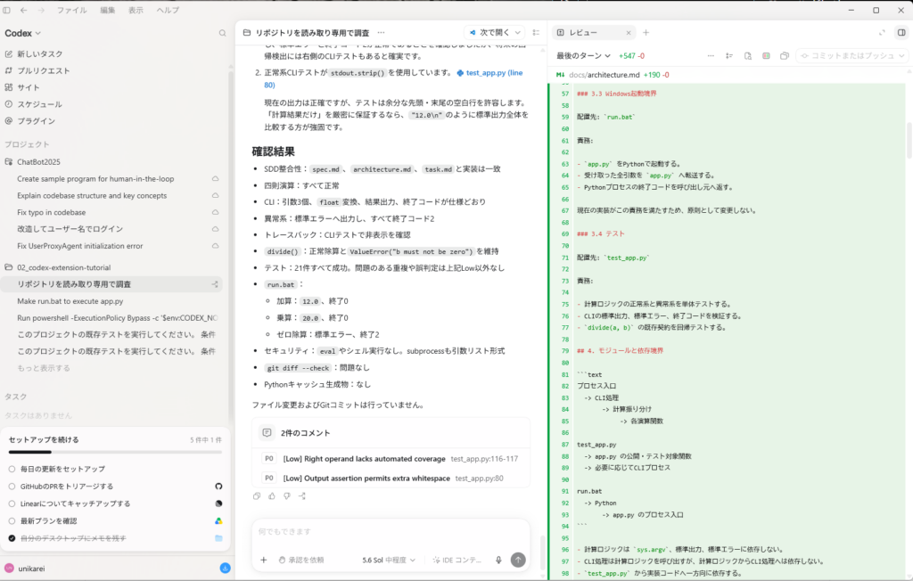Check 毎日の更新をセットアップ radio item
The image size is (913, 581).
tap(12, 469)
